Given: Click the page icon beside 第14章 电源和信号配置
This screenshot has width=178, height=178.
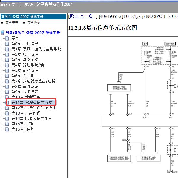Looking at the screenshot, I should coord(7,118).
